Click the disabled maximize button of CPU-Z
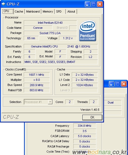Image resolution: width=128 pixels, height=155 pixels. [94, 4]
